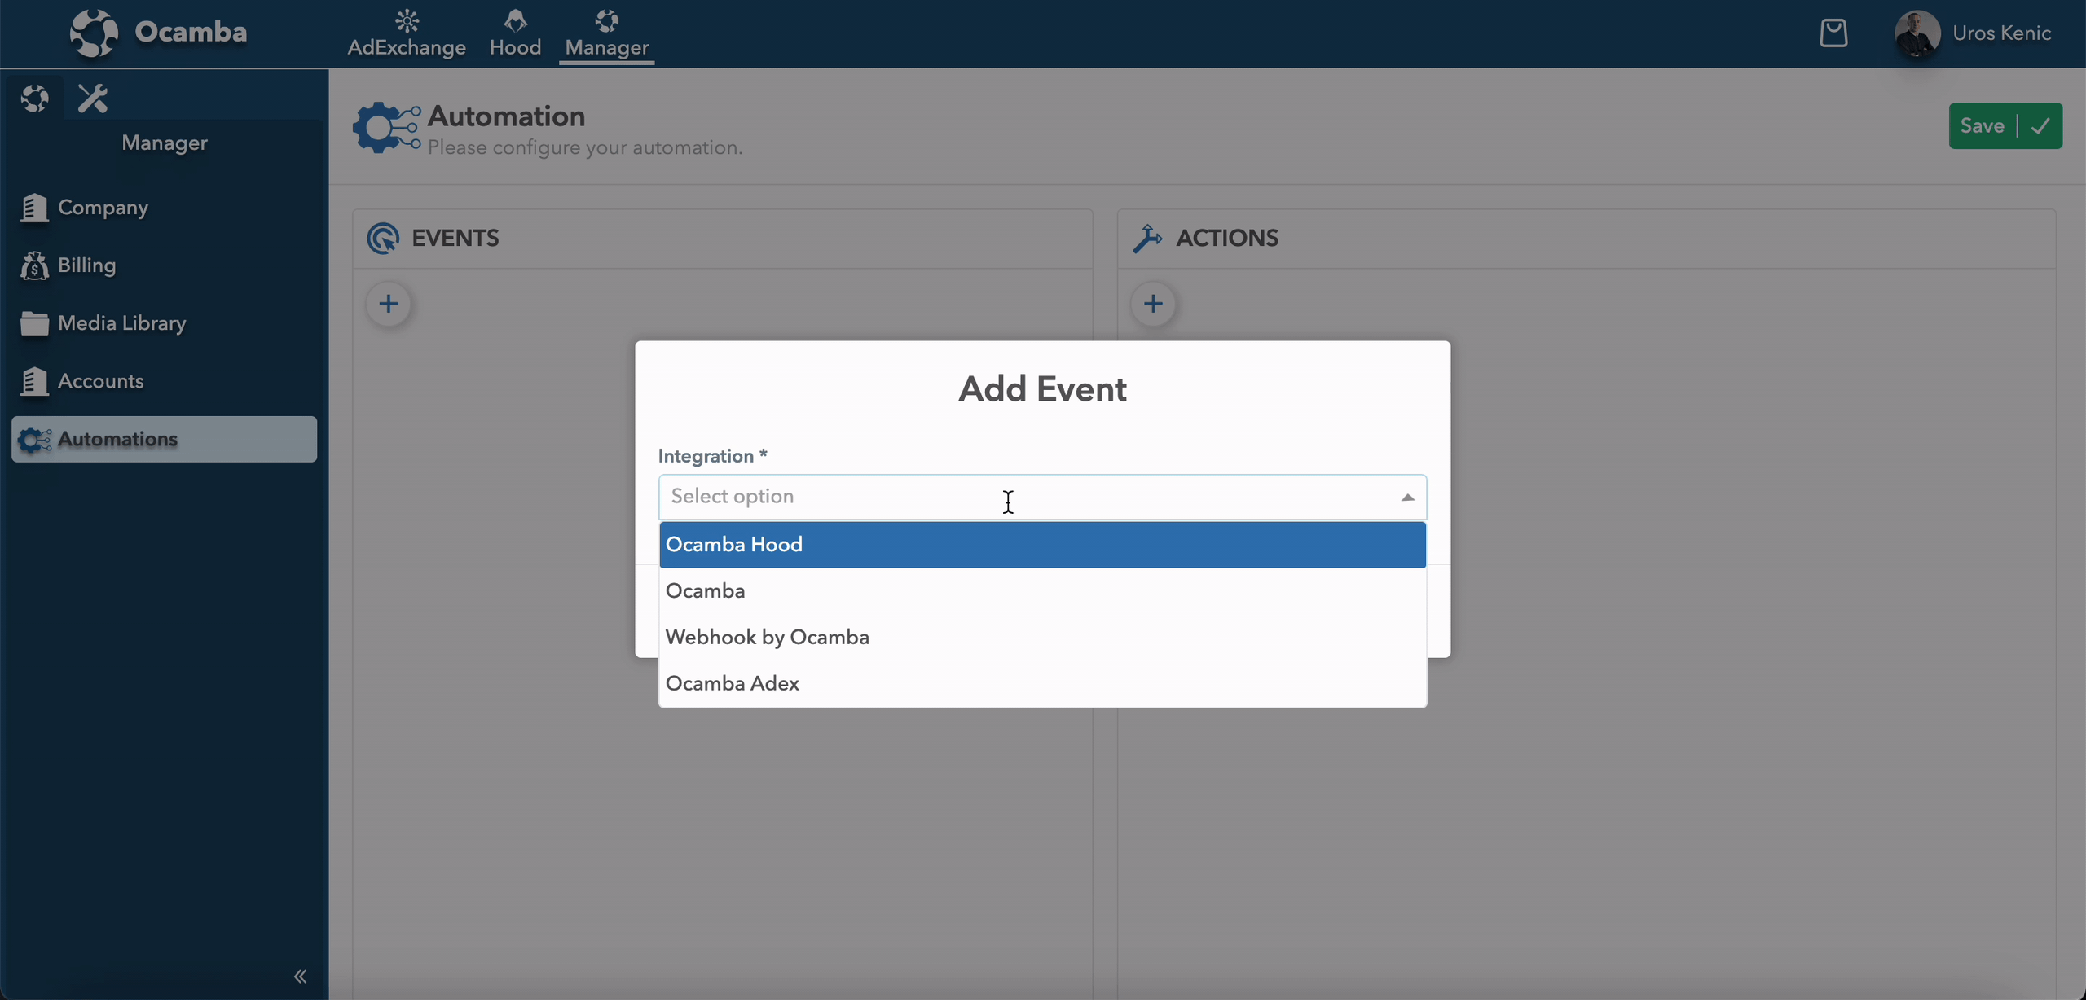
Task: Collapse the Integration dropdown arrow
Action: pos(1407,498)
